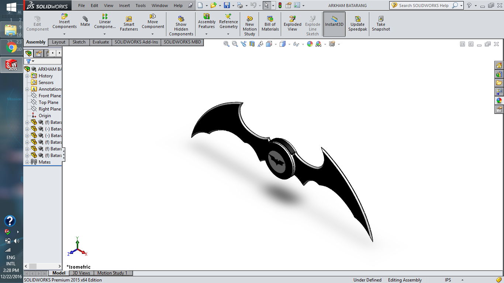Screen dimensions: 504x283
Task: Switch to the SOLIDWORKS Add-Ins tab
Action: point(136,42)
